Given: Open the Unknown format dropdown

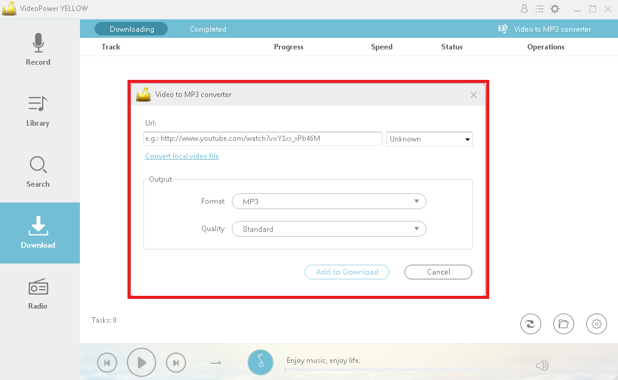Looking at the screenshot, I should 429,138.
